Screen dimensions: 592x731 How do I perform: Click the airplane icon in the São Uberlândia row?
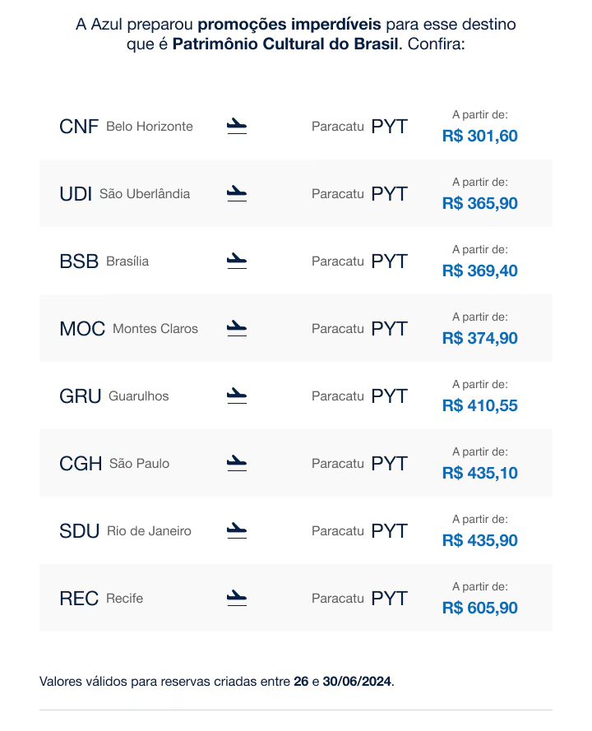[x=237, y=194]
